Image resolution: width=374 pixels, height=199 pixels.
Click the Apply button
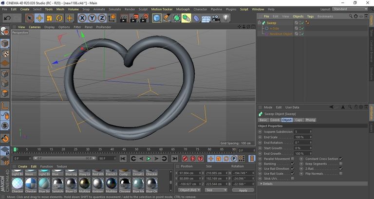(x=243, y=190)
